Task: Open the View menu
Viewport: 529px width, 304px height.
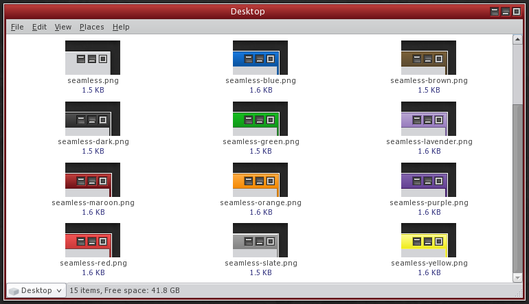Action: pyautogui.click(x=63, y=27)
